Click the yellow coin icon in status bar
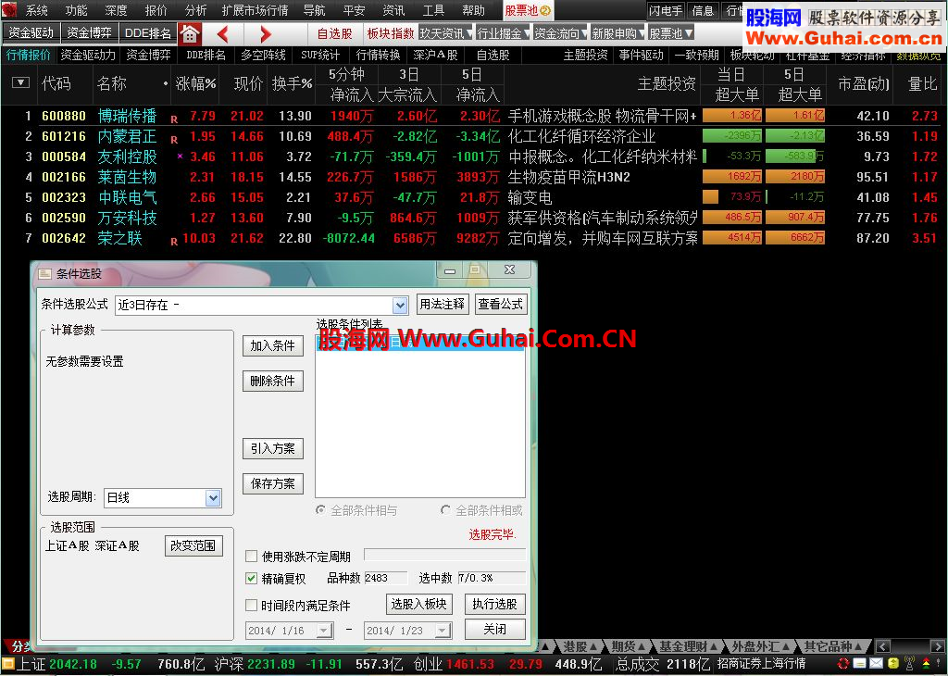The image size is (948, 676). [x=893, y=664]
